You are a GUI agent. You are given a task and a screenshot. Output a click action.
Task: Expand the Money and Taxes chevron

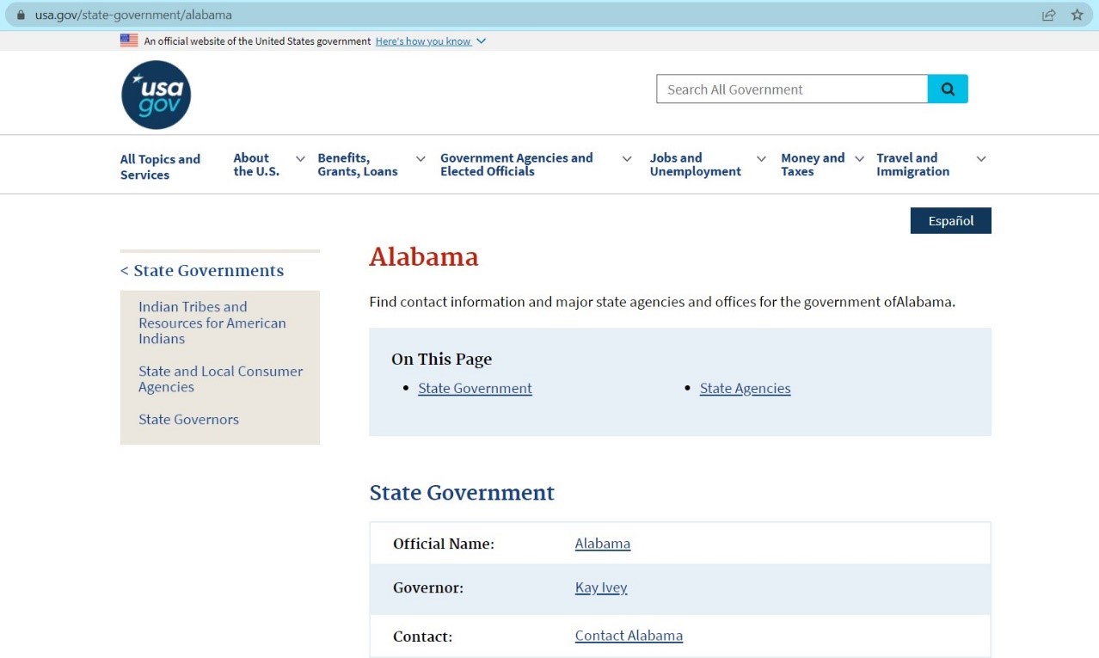pyautogui.click(x=859, y=158)
